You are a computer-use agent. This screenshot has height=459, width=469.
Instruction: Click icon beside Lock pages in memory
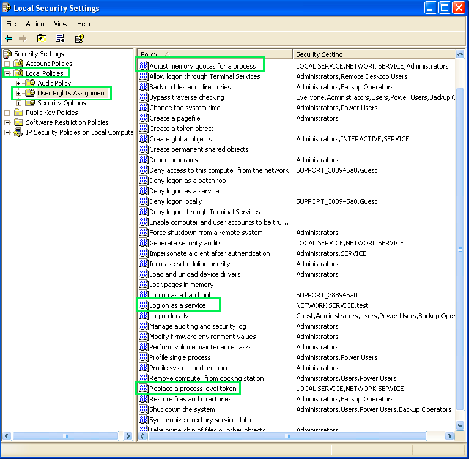pos(144,285)
